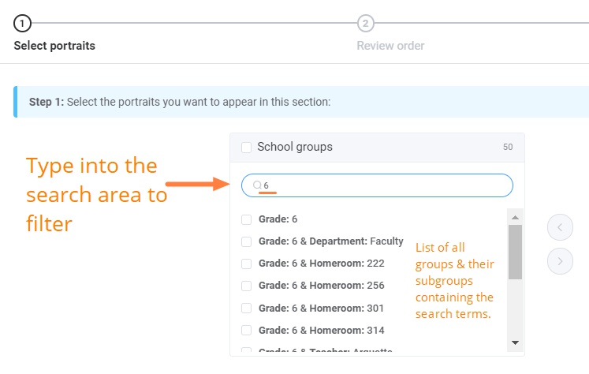
Task: Click the move-left arrow button
Action: coord(560,228)
